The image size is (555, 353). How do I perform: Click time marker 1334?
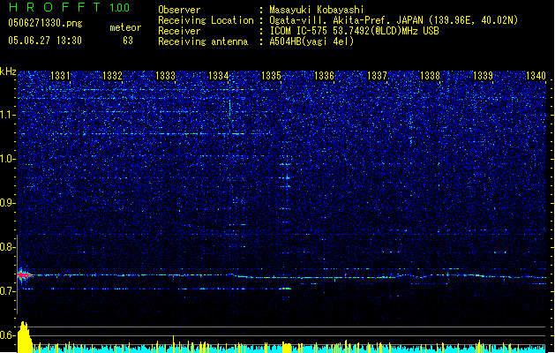pyautogui.click(x=219, y=76)
